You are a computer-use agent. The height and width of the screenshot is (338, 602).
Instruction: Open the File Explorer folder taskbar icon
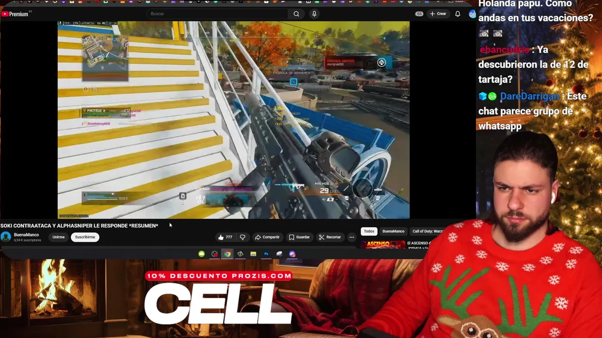pos(253,254)
